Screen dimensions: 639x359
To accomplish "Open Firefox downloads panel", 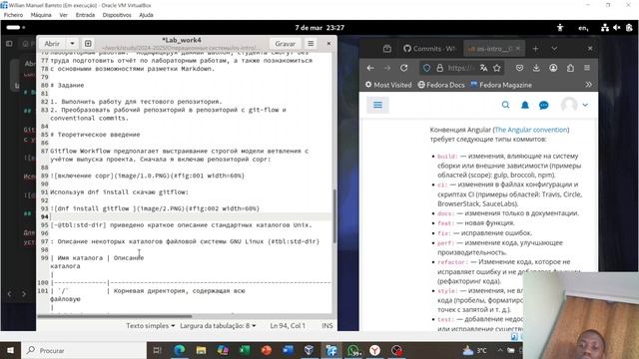I will click(536, 68).
